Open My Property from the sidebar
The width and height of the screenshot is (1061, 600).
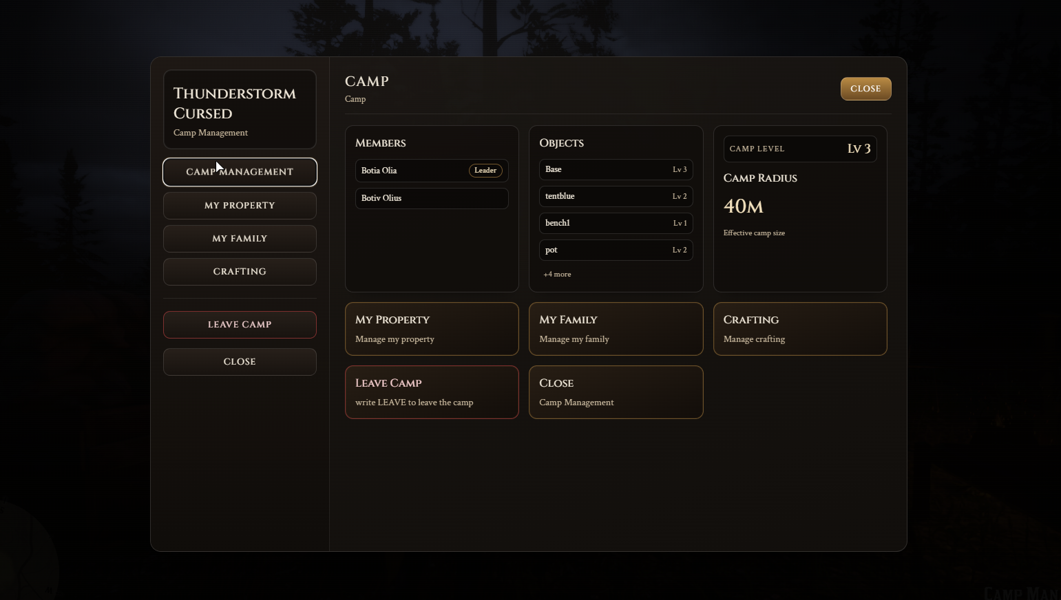click(240, 206)
